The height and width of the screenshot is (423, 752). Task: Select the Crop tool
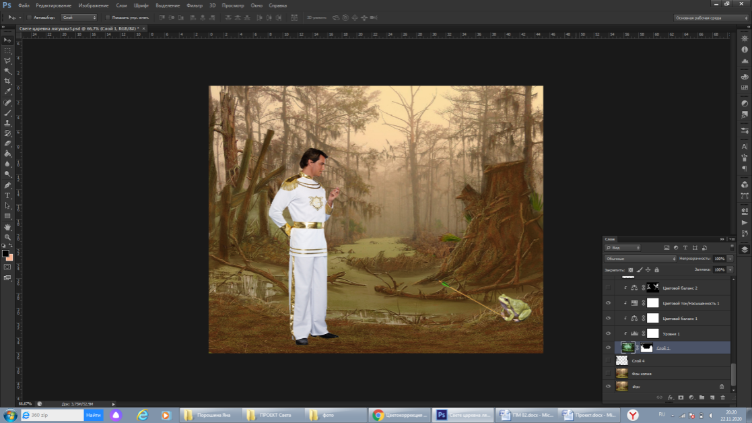point(7,81)
